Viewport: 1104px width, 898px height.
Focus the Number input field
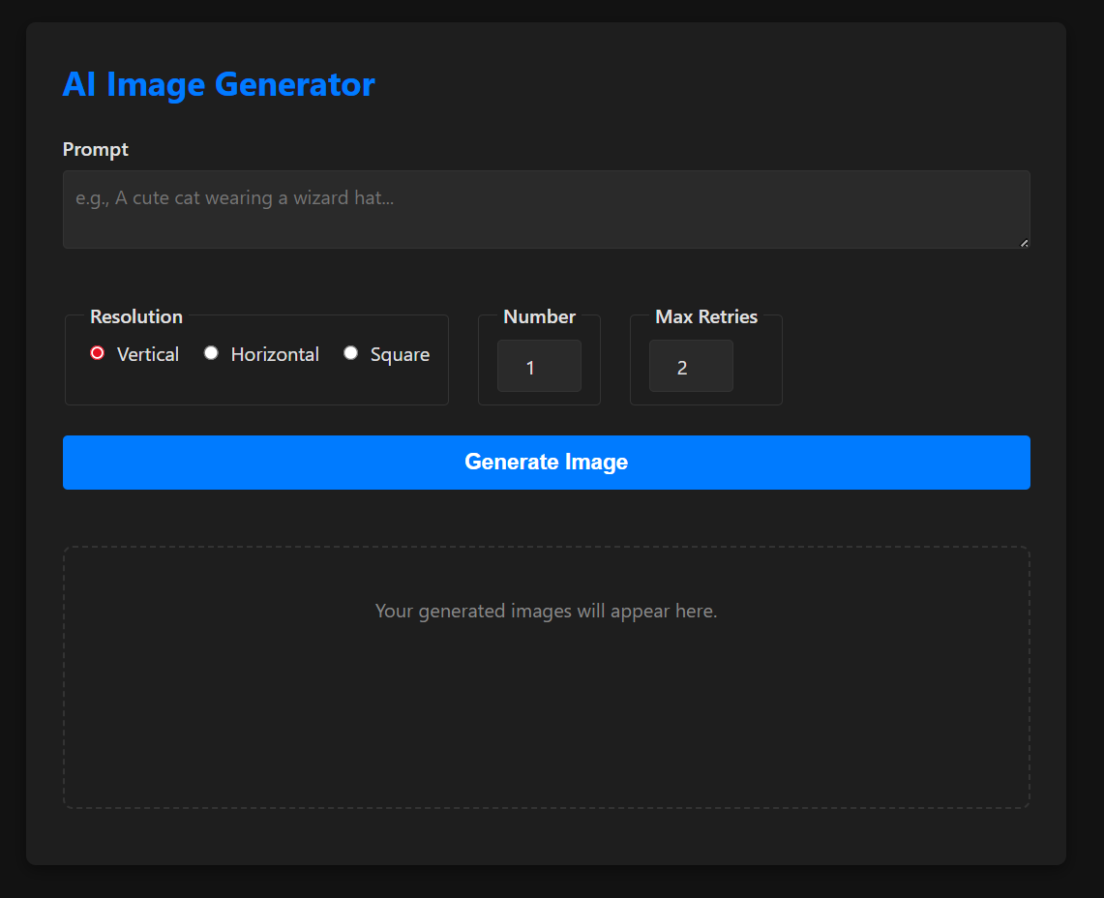tap(539, 366)
